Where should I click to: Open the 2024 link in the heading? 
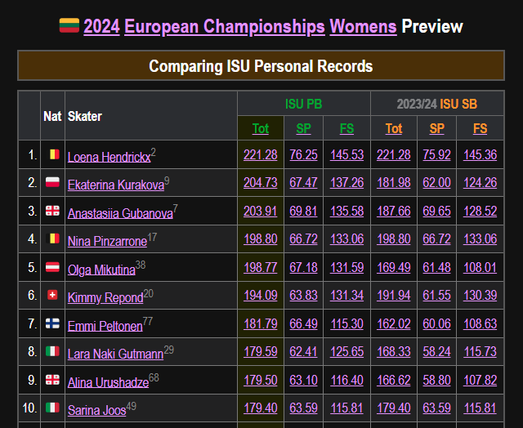102,27
